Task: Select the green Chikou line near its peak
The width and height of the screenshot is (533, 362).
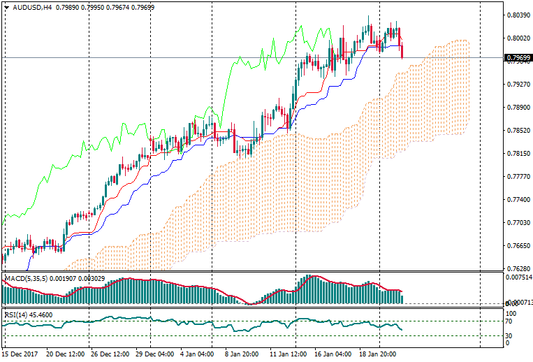Action: 300,27
